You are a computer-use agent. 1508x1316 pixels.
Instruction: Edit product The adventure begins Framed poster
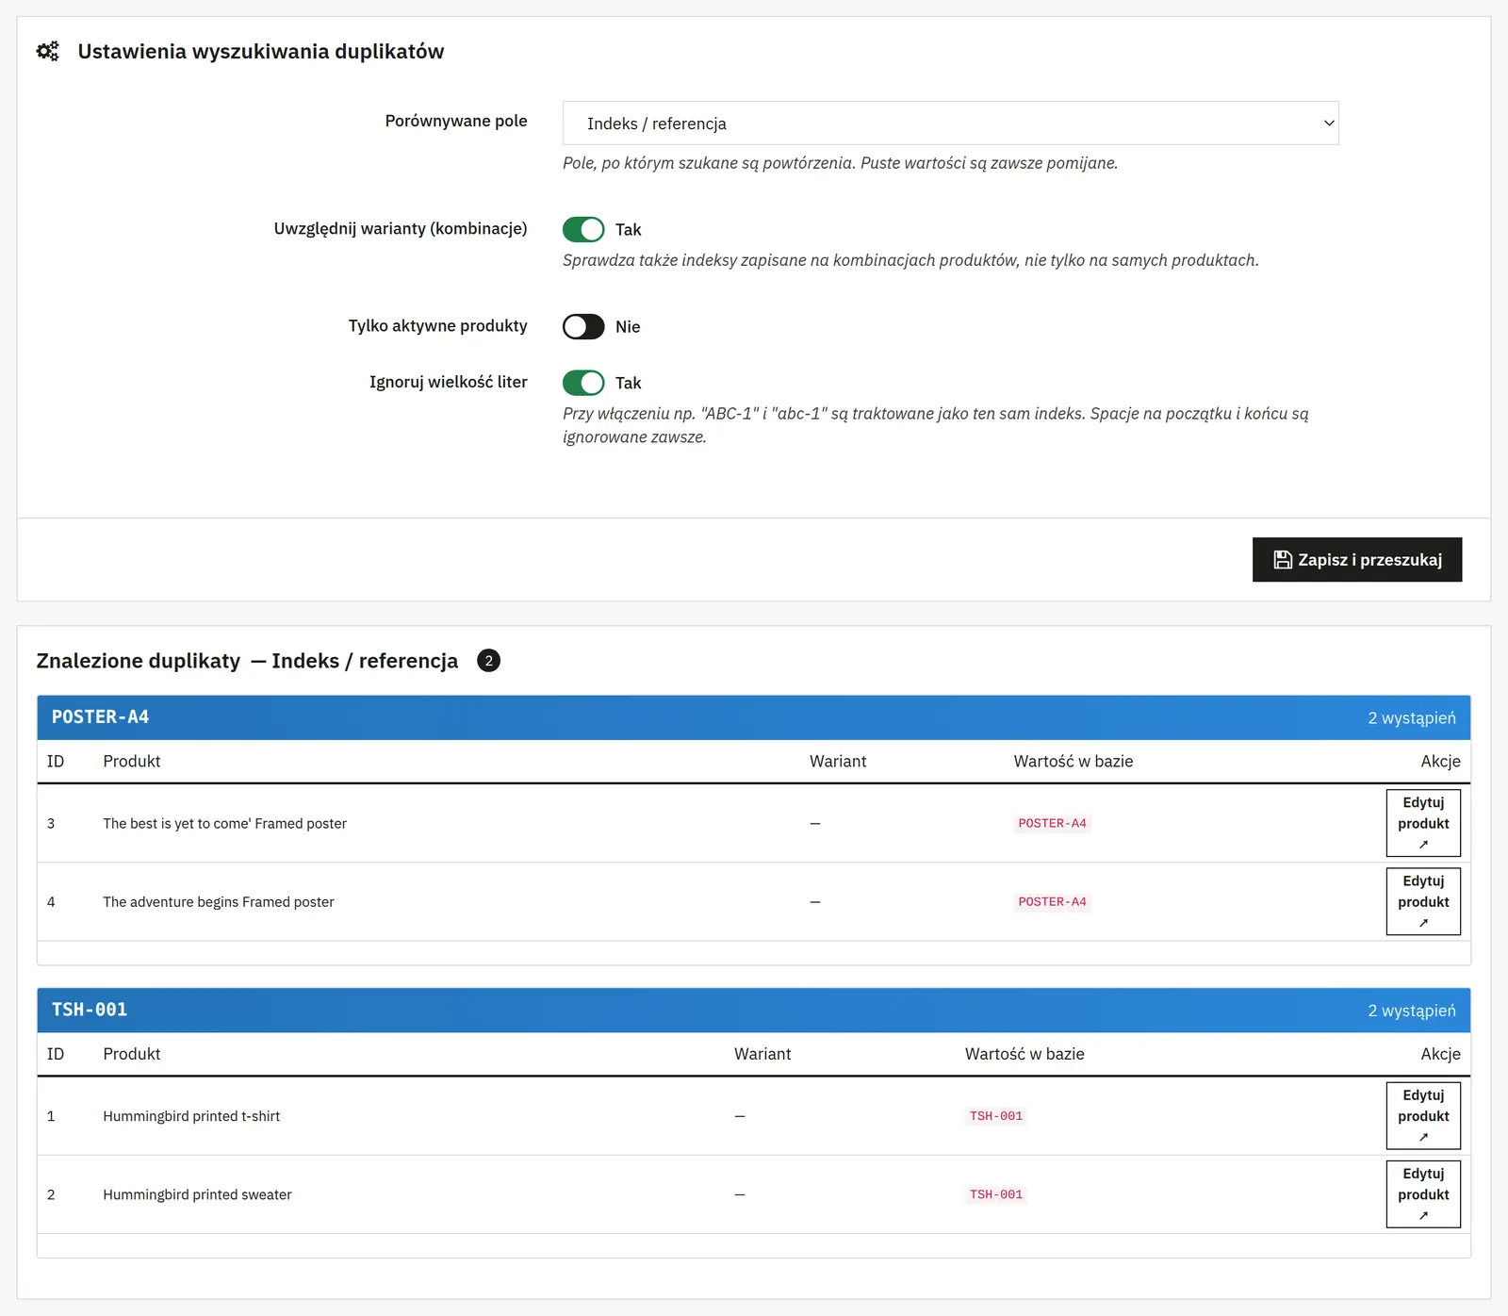1423,901
